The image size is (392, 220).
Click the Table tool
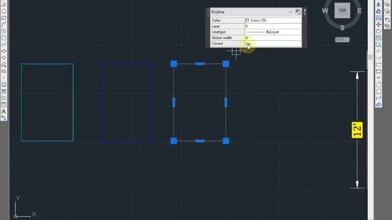click(4, 105)
